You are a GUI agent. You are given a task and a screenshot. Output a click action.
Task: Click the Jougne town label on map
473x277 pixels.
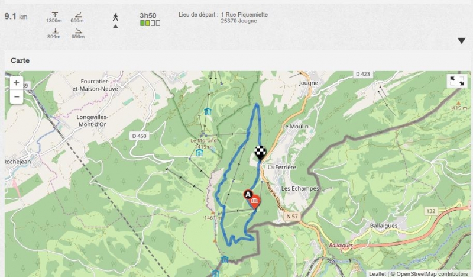[308, 83]
